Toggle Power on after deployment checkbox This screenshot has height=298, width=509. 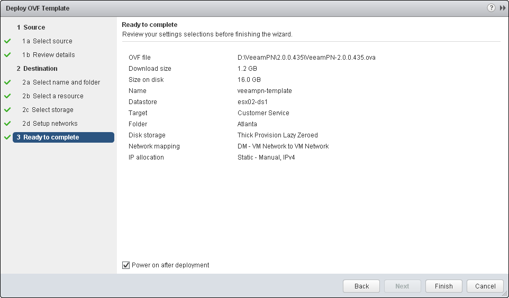coord(126,265)
